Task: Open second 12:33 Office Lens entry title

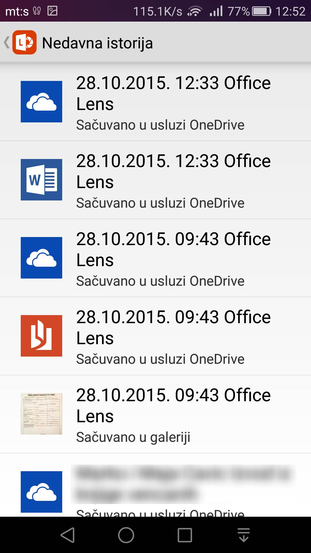Action: point(173,171)
